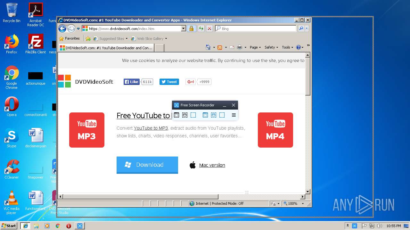Open search provider dropdown arrow
Viewport: 410px width, 230px height.
pos(307,29)
